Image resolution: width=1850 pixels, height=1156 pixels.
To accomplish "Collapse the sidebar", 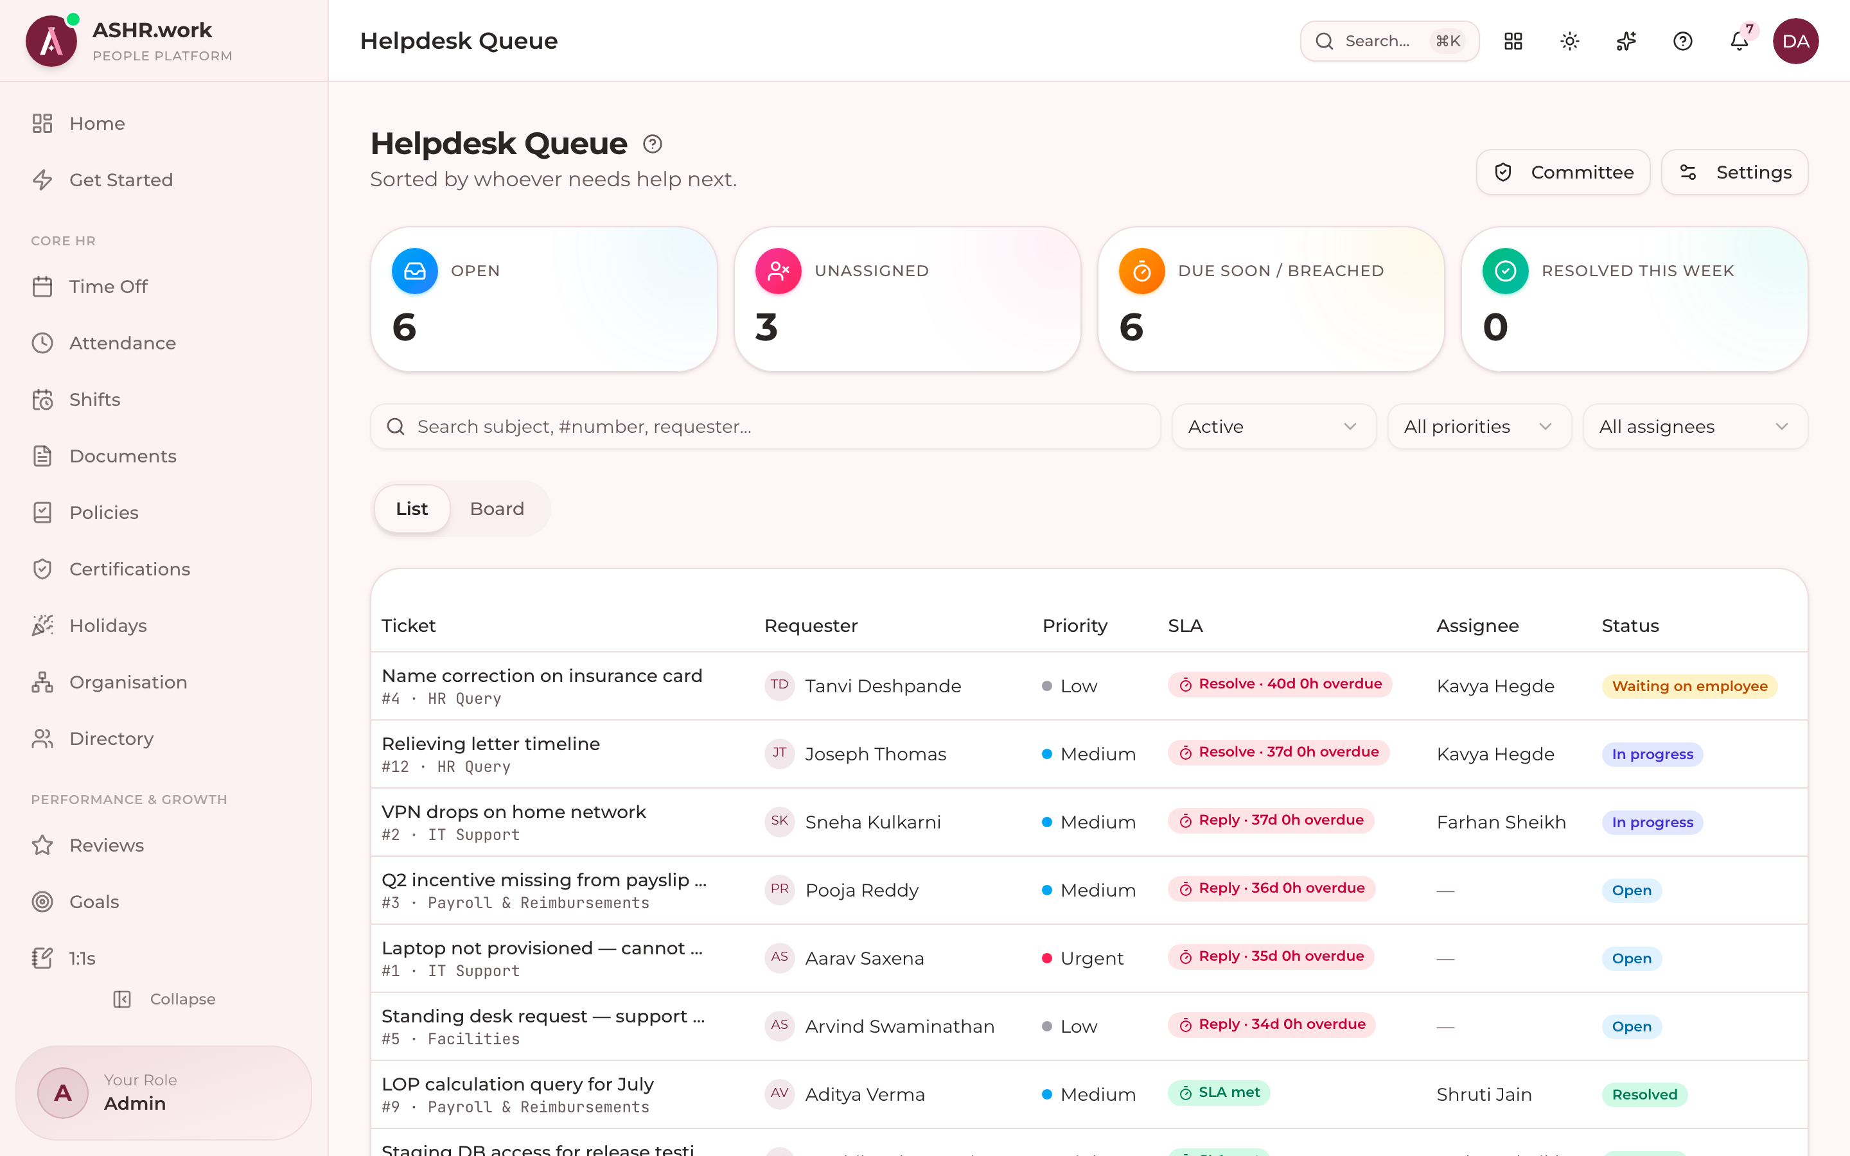I will coord(164,999).
